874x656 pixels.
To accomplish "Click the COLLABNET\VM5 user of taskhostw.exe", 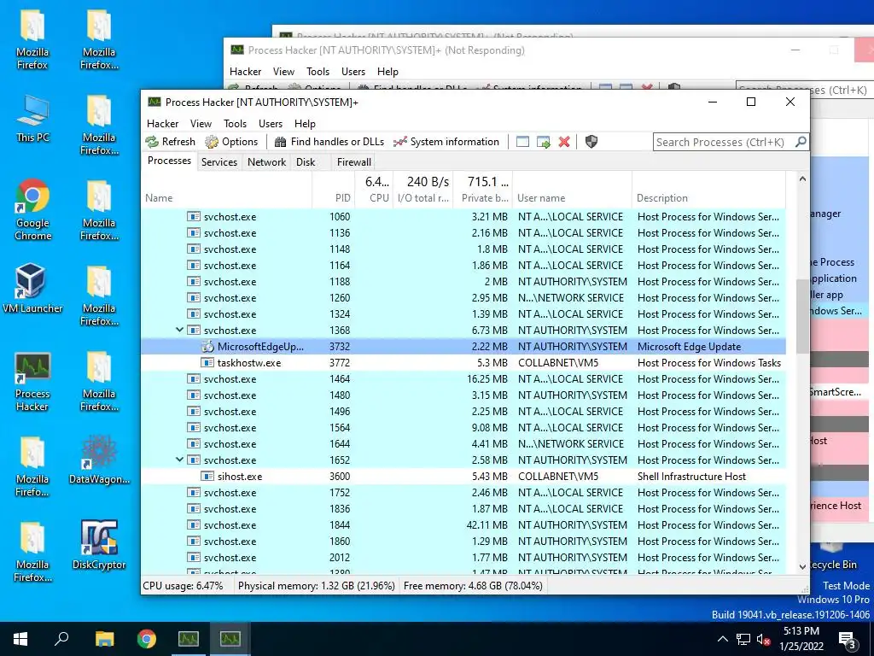I will pyautogui.click(x=558, y=362).
